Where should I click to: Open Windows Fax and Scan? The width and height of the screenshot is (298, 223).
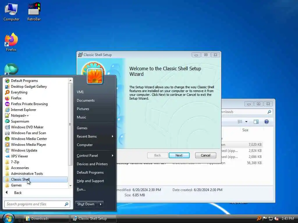click(28, 133)
